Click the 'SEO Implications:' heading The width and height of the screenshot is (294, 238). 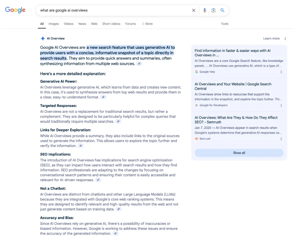(x=56, y=154)
